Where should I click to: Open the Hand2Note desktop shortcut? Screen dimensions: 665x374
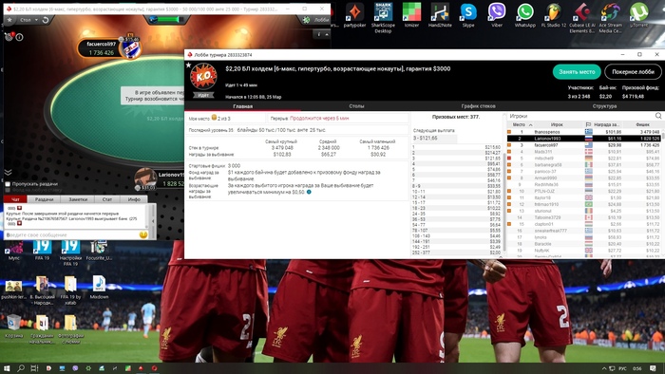pyautogui.click(x=440, y=15)
